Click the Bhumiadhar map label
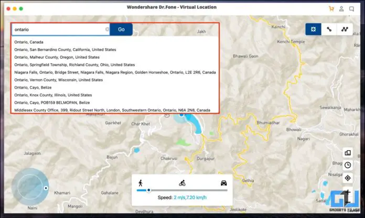 pos(268,123)
